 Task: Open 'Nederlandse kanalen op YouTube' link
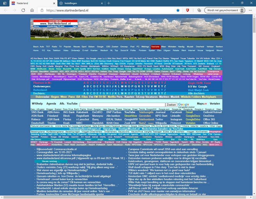[162, 129]
